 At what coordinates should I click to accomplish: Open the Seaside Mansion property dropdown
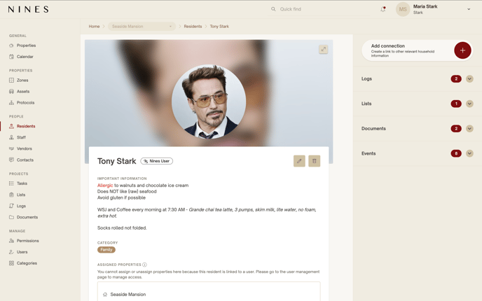coord(142,27)
